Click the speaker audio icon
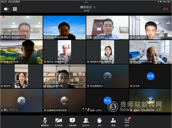This screenshot has height=128, width=172. [6, 9]
